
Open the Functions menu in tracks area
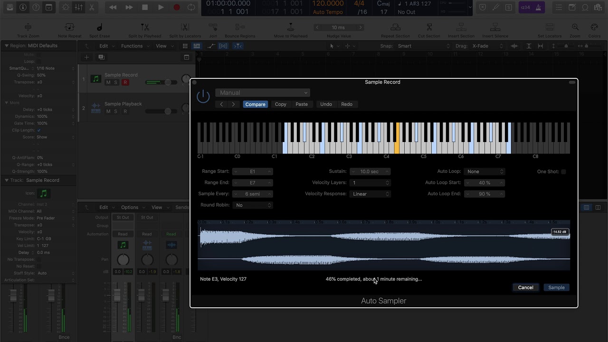(x=135, y=46)
